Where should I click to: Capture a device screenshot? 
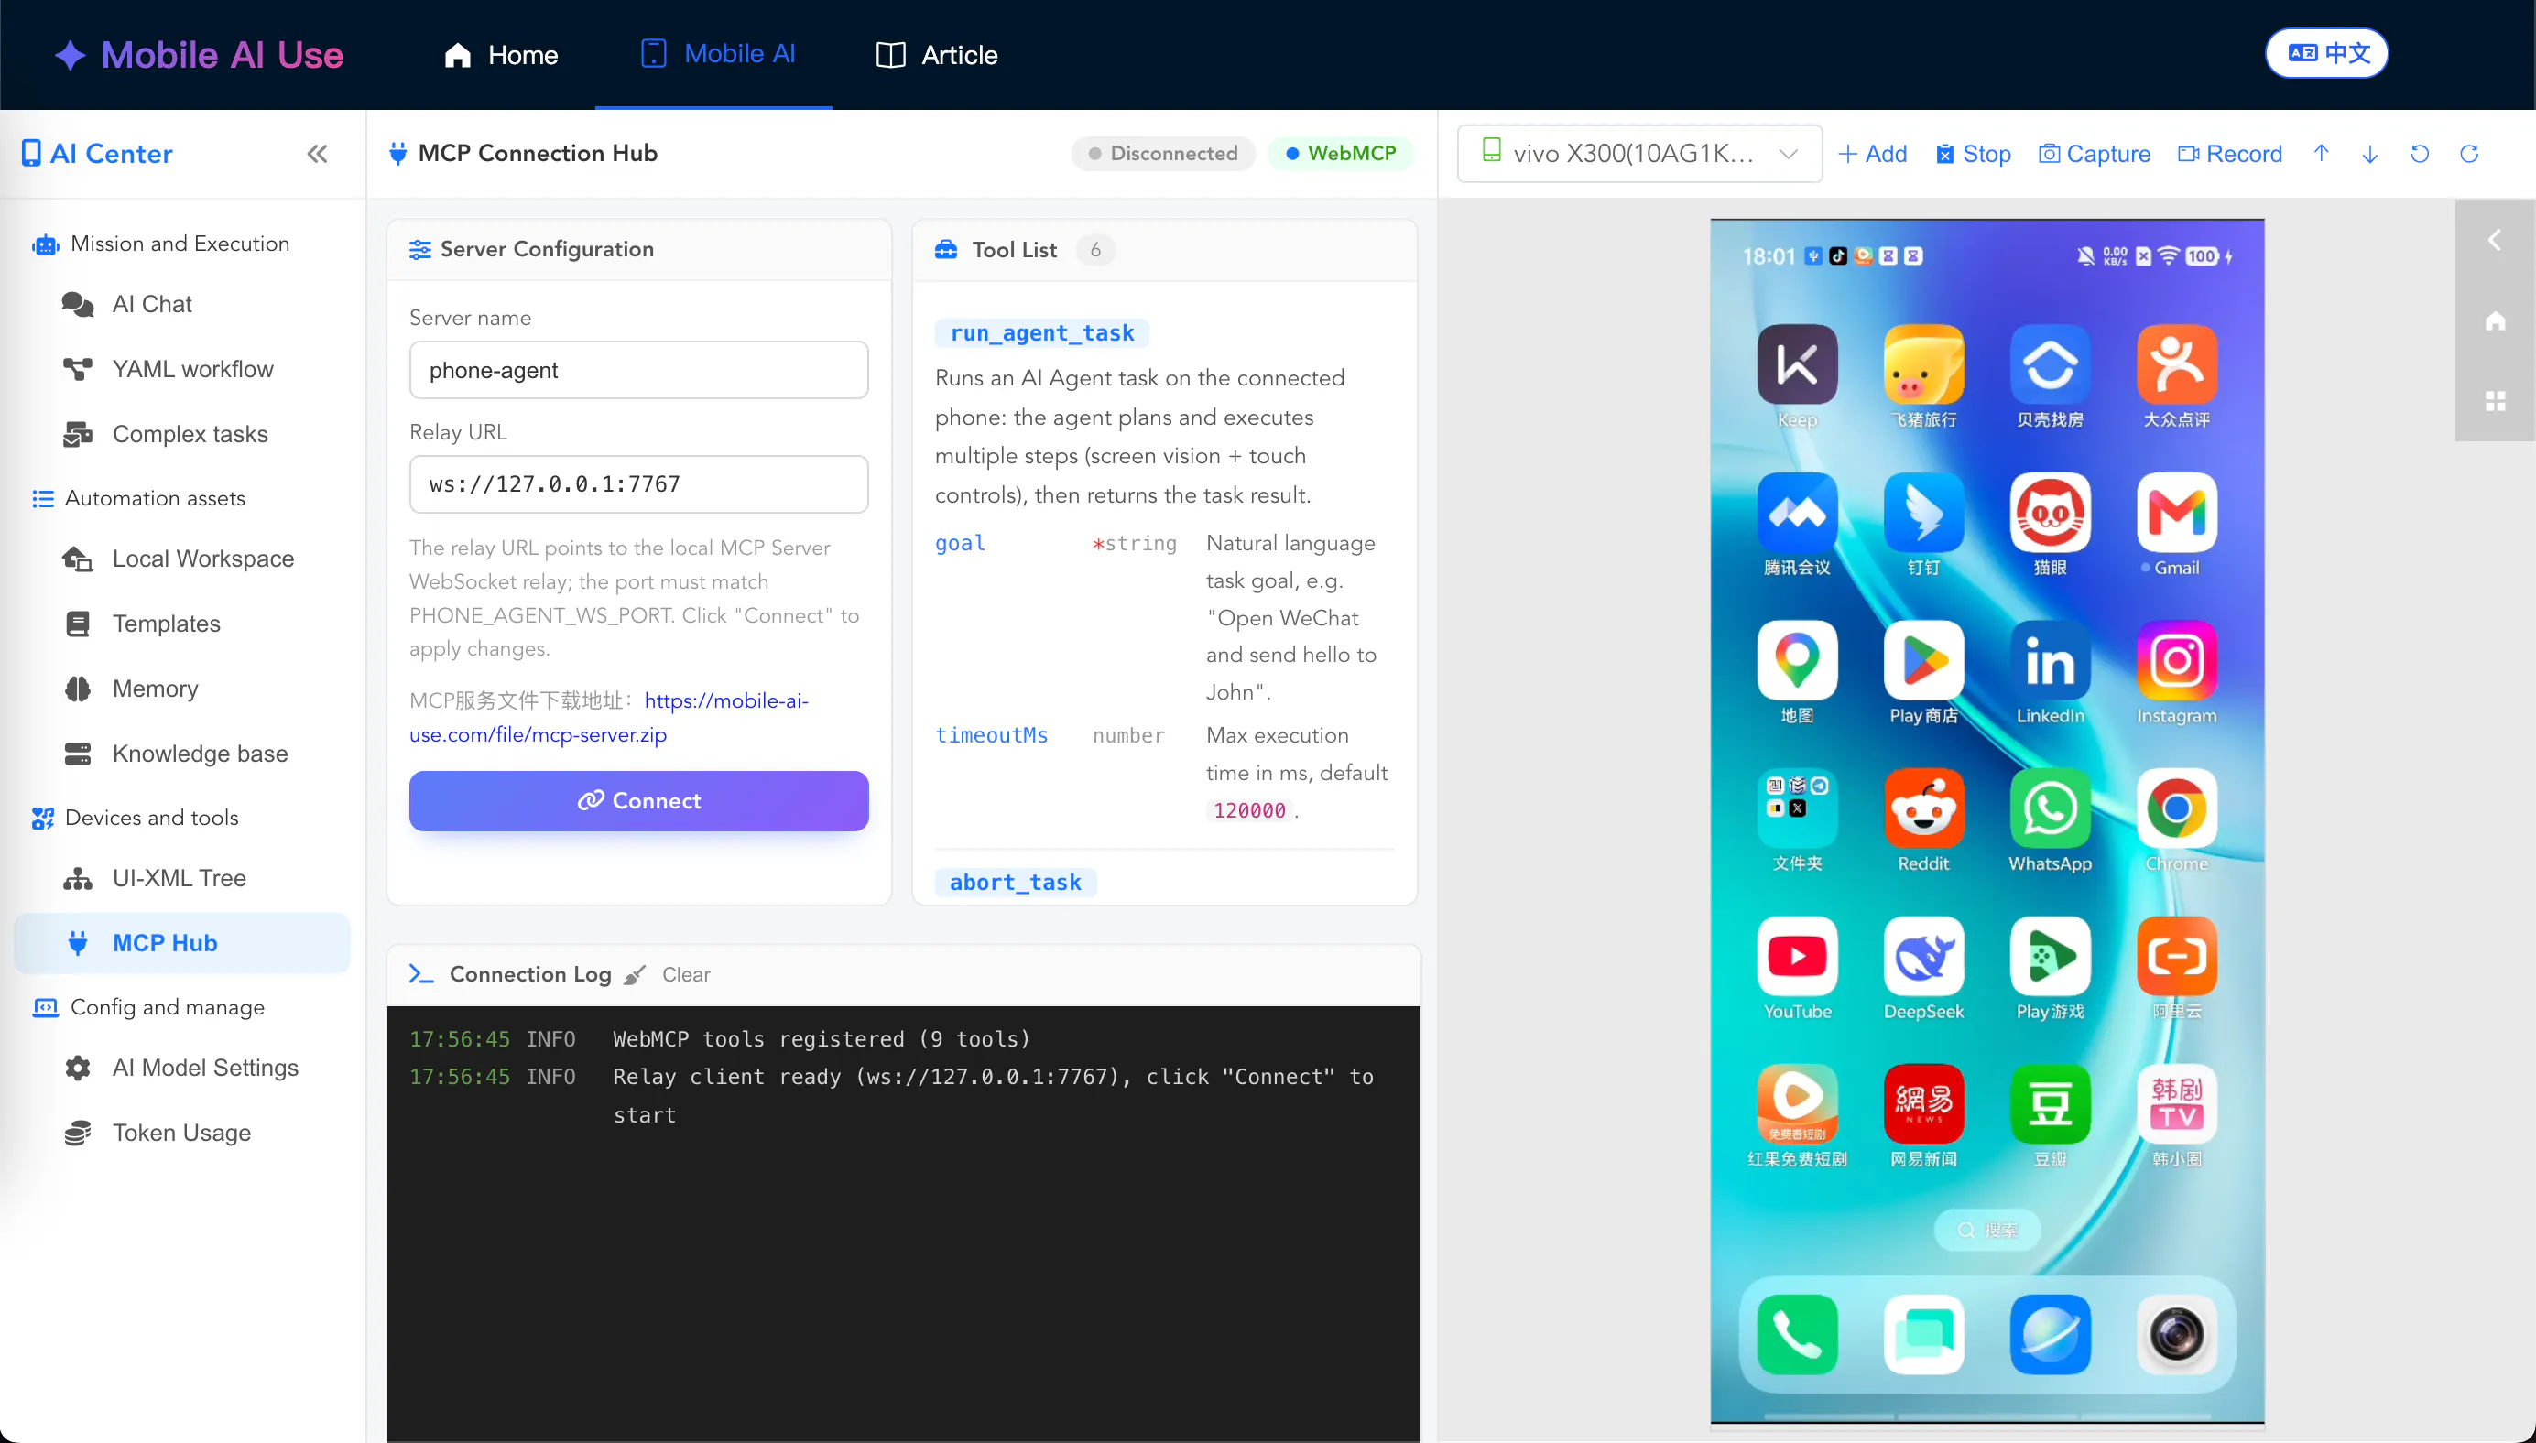[x=2094, y=154]
